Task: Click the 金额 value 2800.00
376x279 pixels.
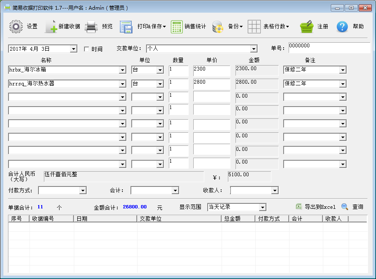Action: pyautogui.click(x=257, y=84)
